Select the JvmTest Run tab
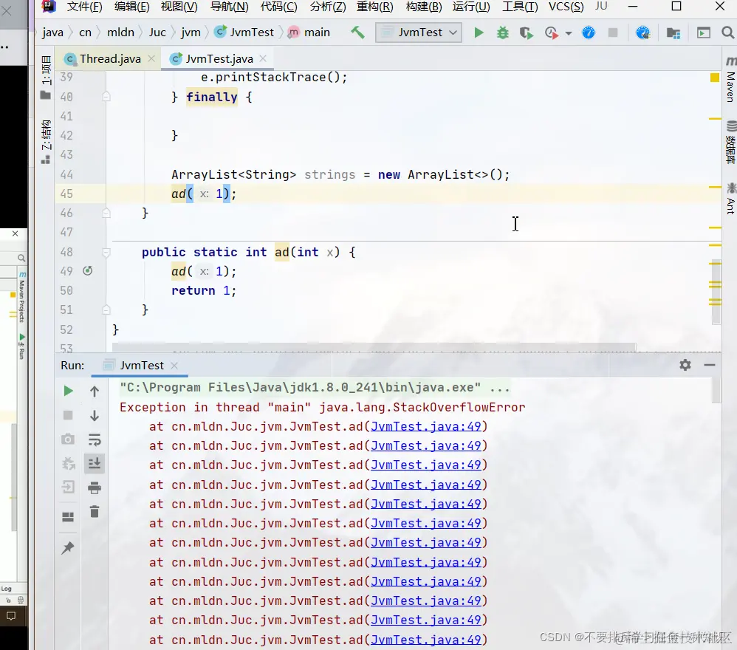This screenshot has width=737, height=650. tap(141, 365)
